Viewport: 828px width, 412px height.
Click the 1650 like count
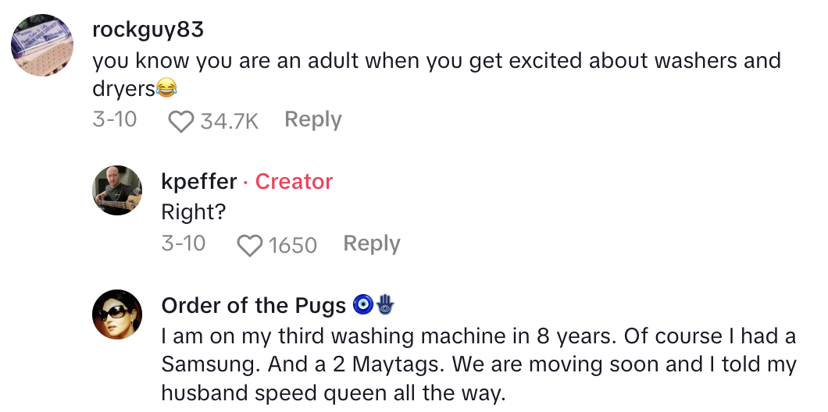(292, 245)
